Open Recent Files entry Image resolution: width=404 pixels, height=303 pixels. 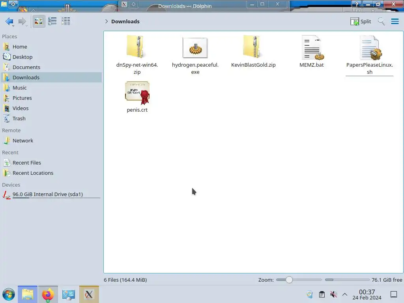click(51, 163)
